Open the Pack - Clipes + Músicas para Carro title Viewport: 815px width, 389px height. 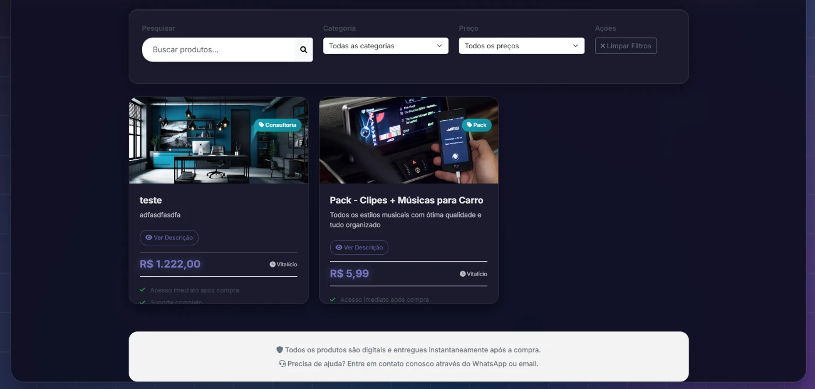coord(406,200)
